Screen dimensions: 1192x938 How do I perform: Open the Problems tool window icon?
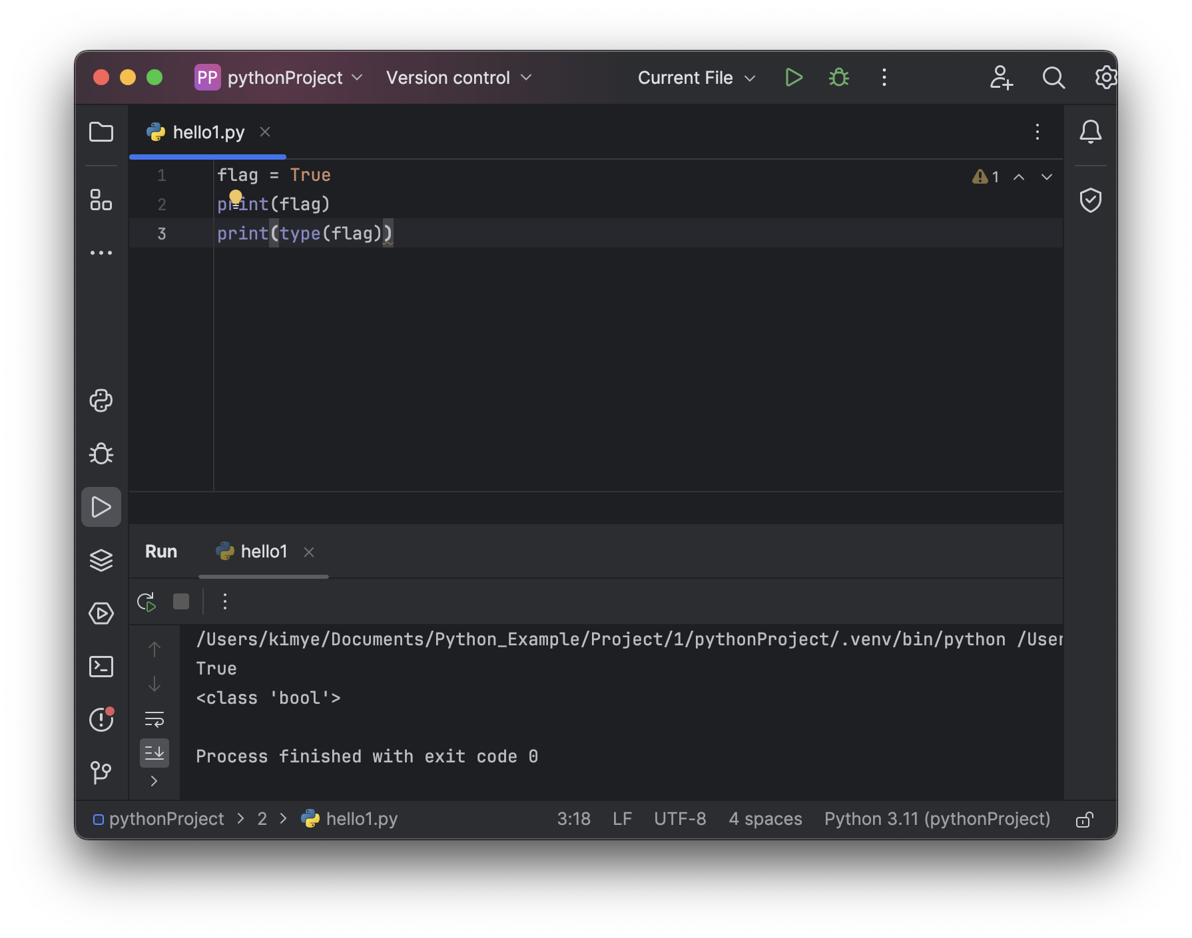(x=101, y=719)
